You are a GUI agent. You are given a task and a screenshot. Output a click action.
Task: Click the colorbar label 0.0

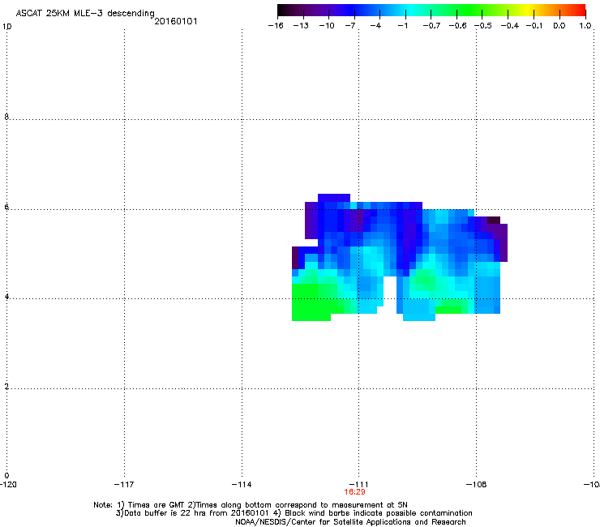559,26
